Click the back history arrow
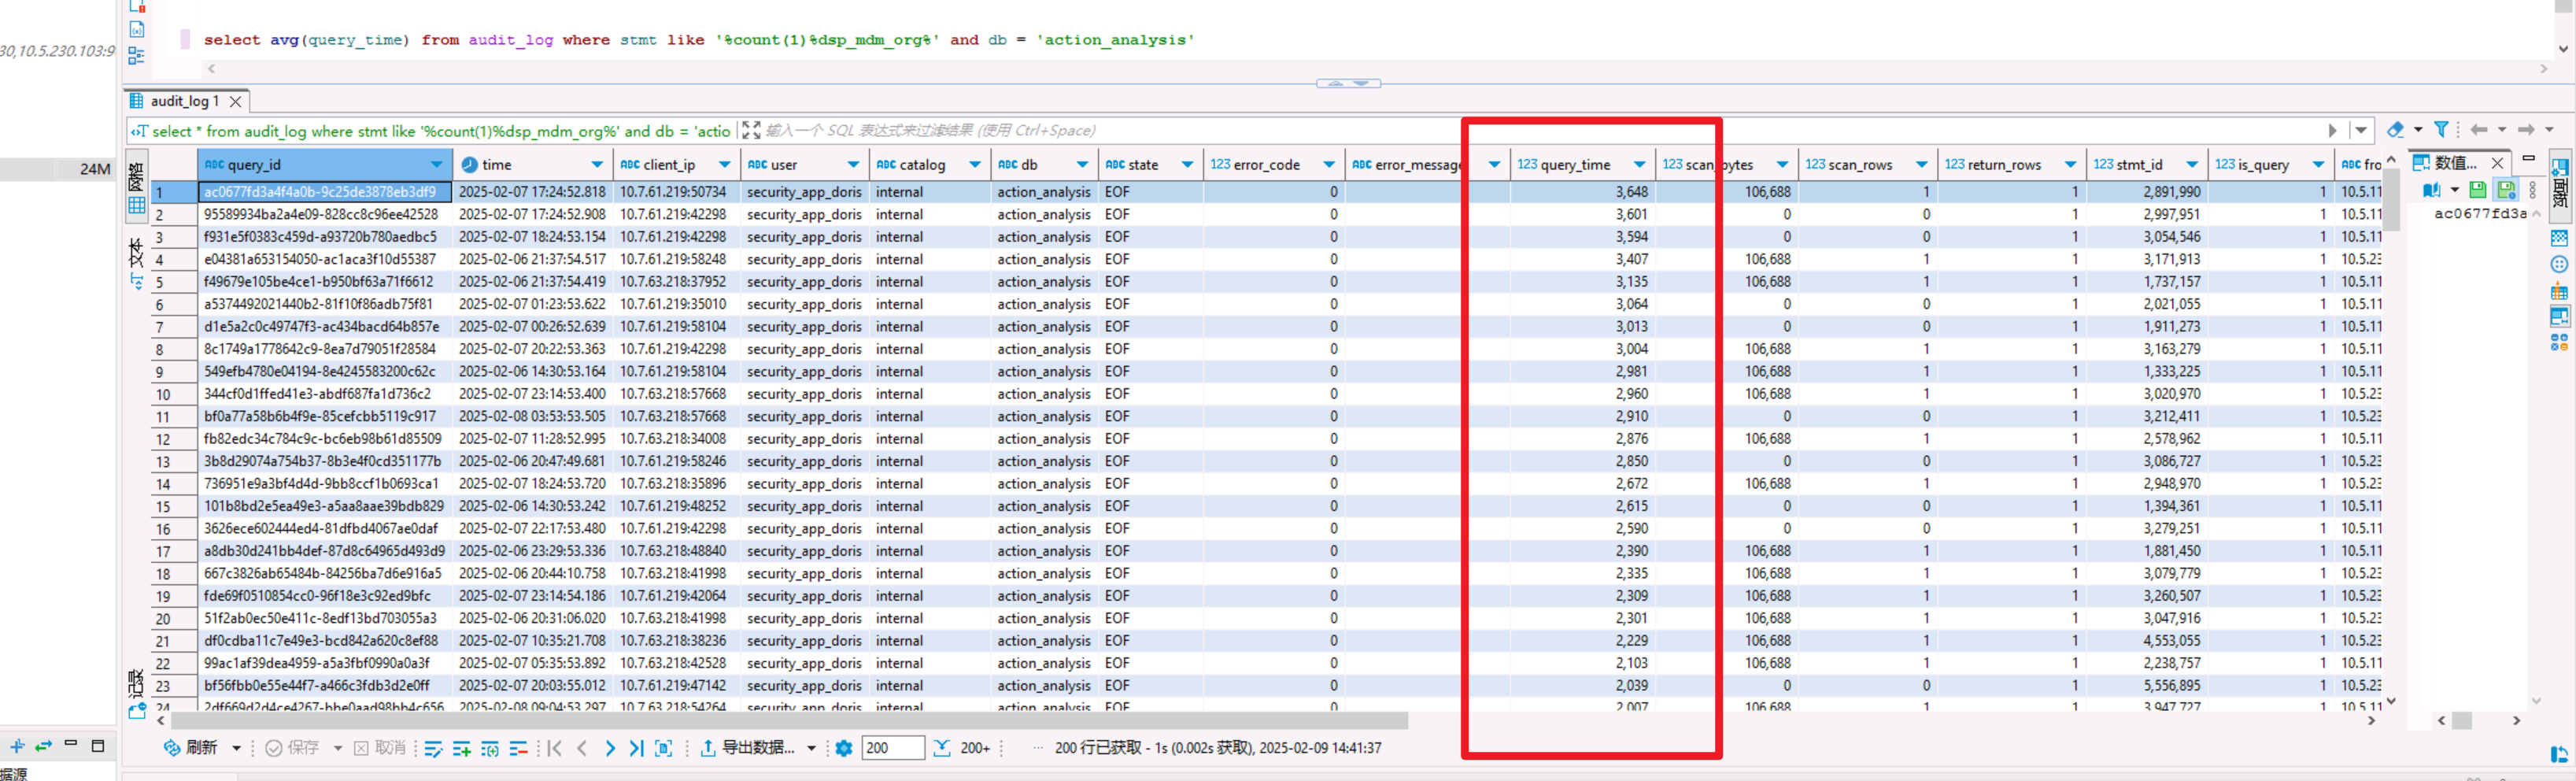2576x781 pixels. tap(2479, 130)
